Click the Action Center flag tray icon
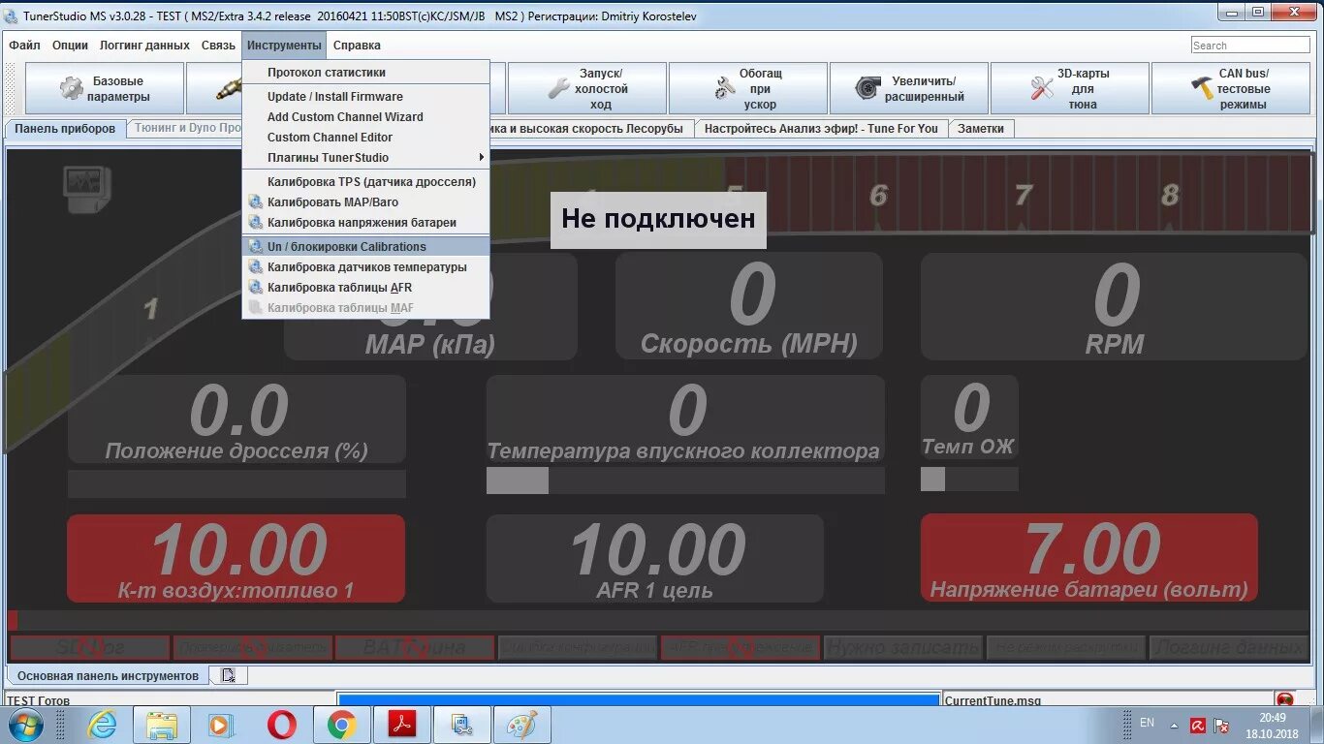 [x=1222, y=725]
